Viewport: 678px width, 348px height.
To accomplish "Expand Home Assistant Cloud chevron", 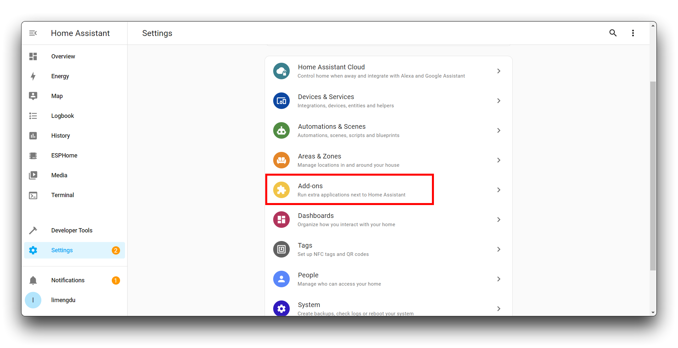I will tap(499, 71).
